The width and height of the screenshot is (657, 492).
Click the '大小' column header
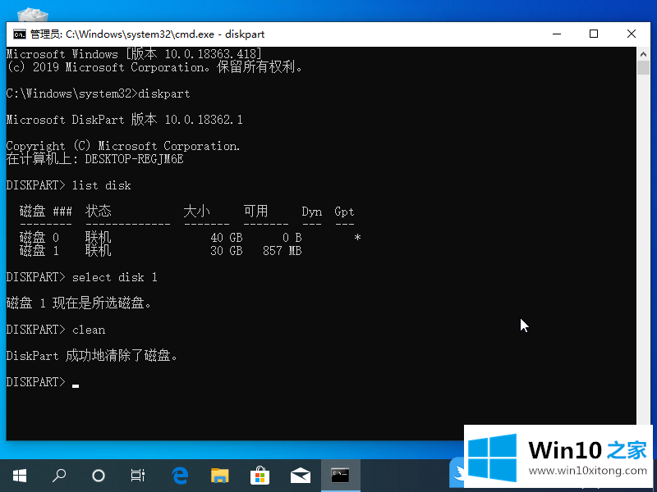pos(196,212)
